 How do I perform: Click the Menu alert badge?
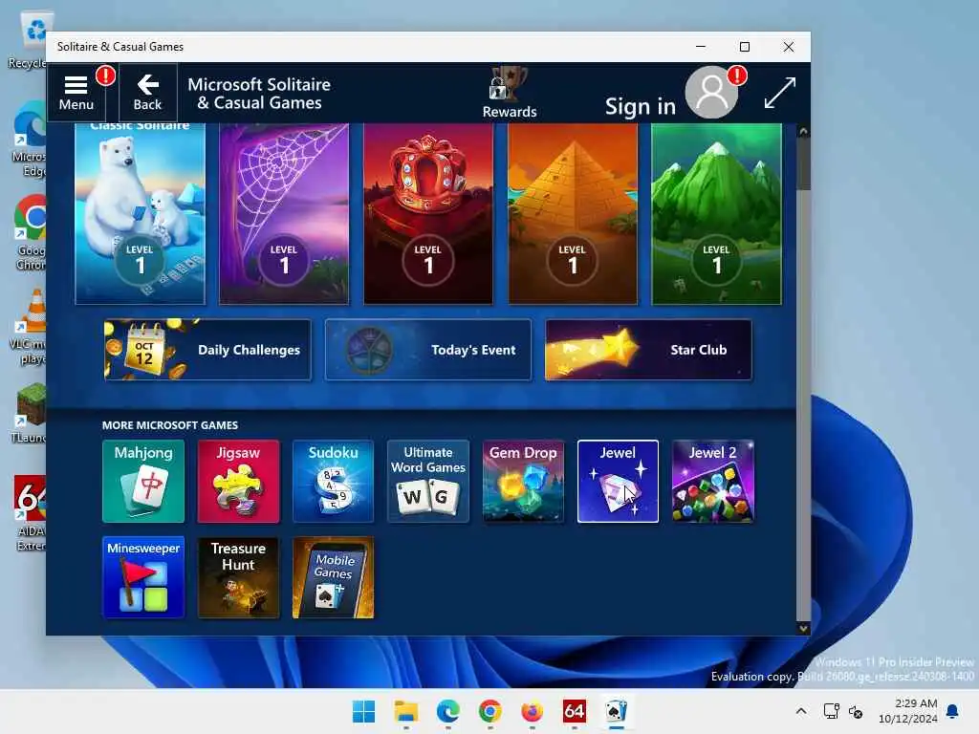105,76
